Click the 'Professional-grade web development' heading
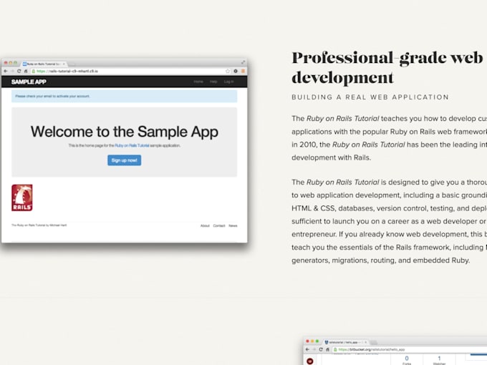 tap(387, 67)
